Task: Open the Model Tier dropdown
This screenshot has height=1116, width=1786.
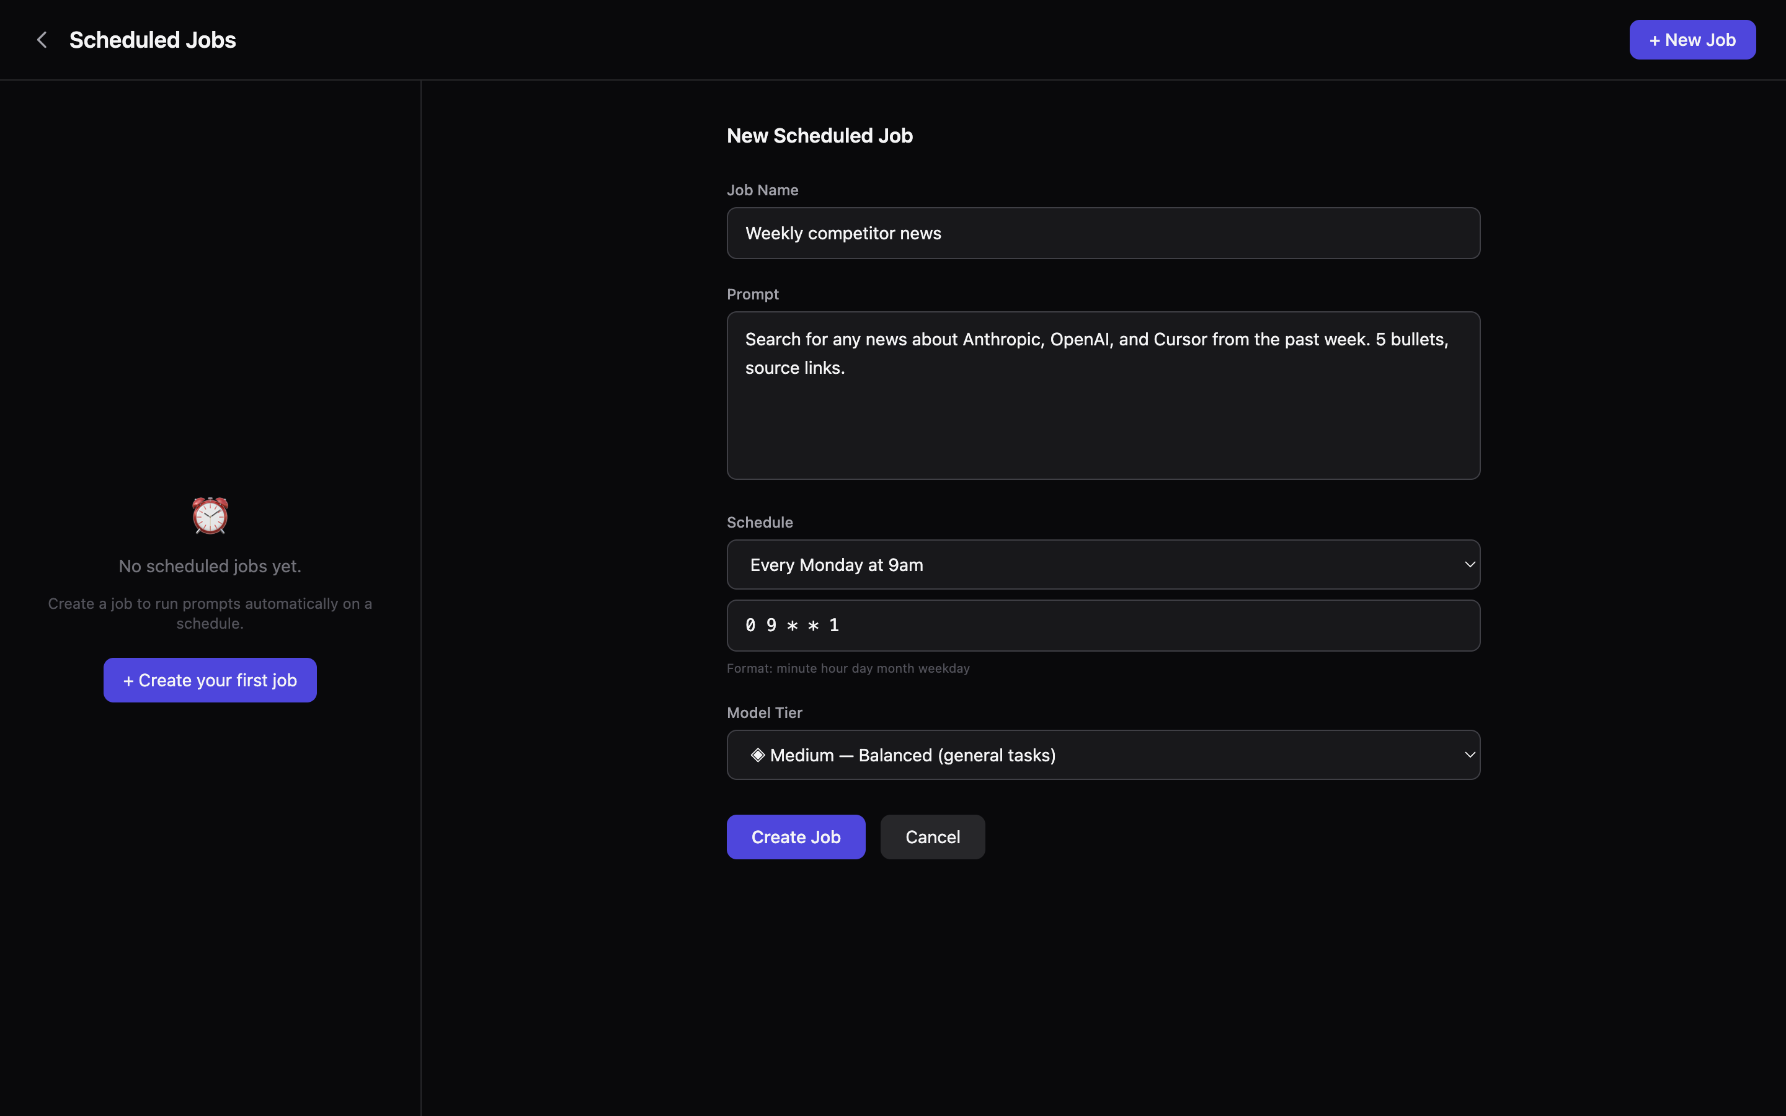Action: pyautogui.click(x=1103, y=755)
